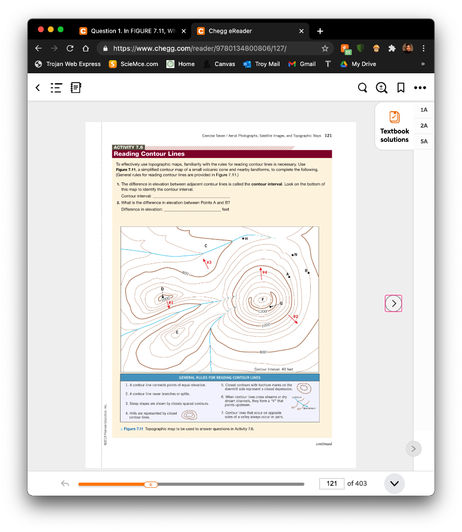The width and height of the screenshot is (462, 532).
Task: Star the current page in the address bar
Action: tap(325, 48)
